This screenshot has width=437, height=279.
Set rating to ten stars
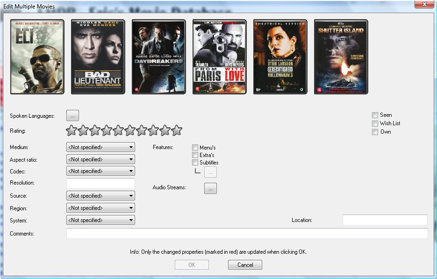[x=176, y=131]
